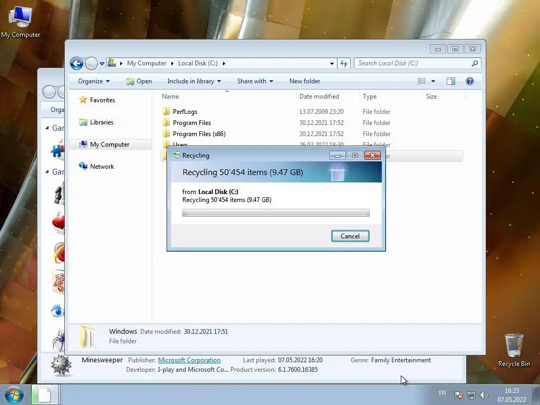The image size is (540, 405).
Task: Open the Share with menu
Action: click(255, 81)
